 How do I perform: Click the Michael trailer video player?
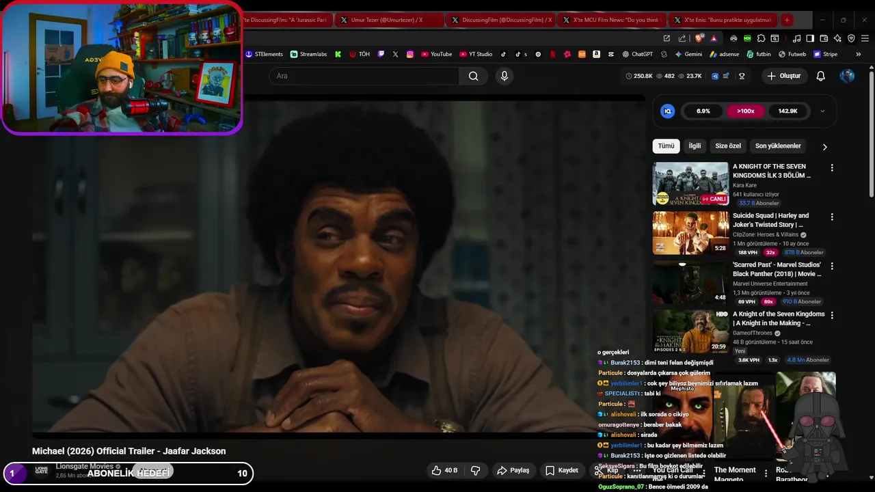(339, 268)
